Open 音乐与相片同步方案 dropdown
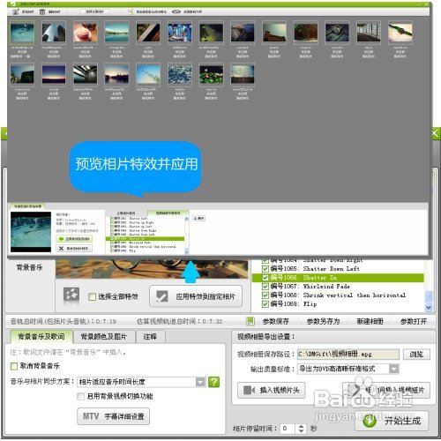The height and width of the screenshot is (441, 441). pos(200,382)
